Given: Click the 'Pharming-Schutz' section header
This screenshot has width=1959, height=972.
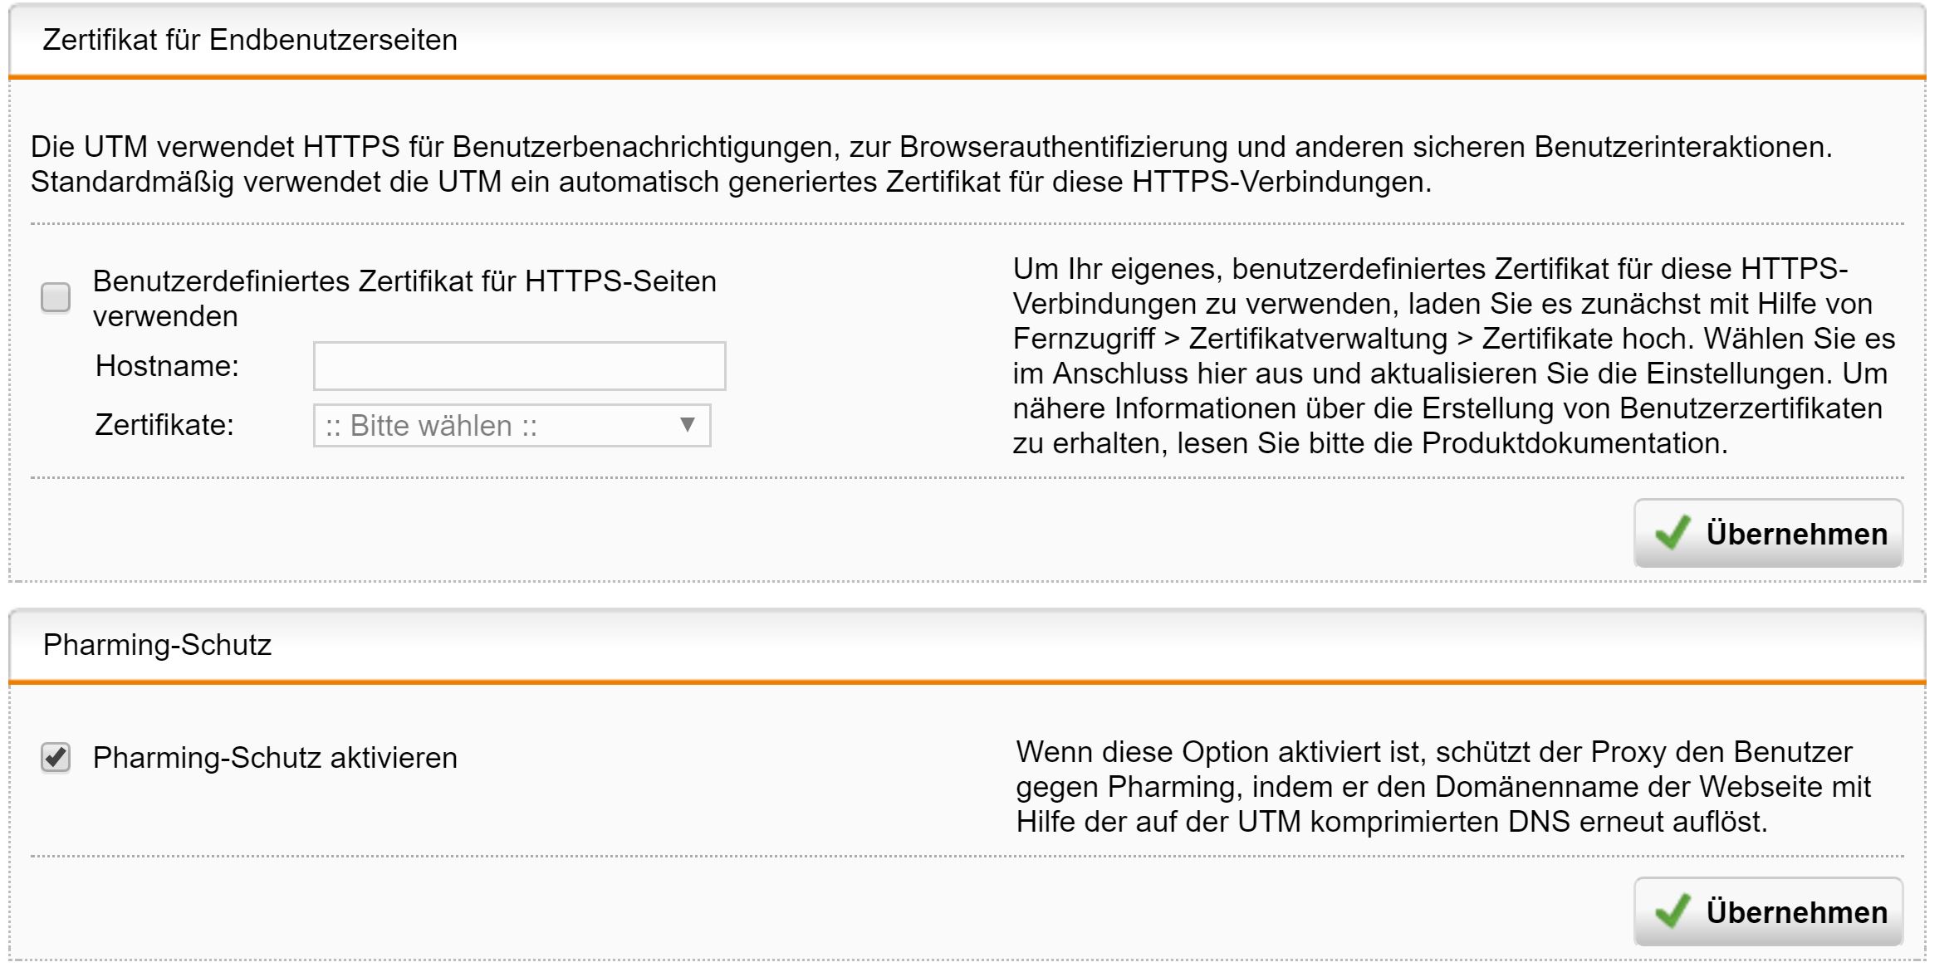Looking at the screenshot, I should [x=157, y=645].
